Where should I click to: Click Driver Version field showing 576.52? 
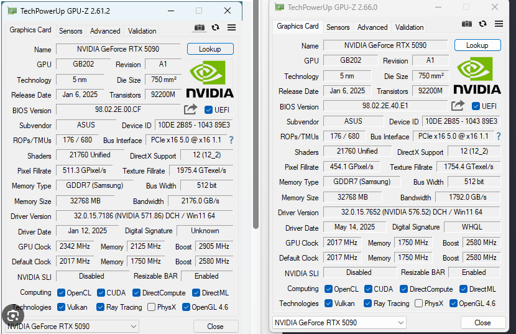[x=412, y=212]
